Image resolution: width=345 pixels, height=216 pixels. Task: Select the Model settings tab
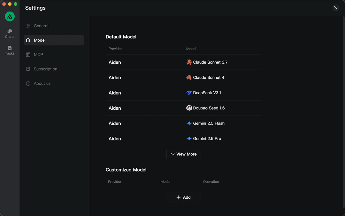click(x=40, y=40)
